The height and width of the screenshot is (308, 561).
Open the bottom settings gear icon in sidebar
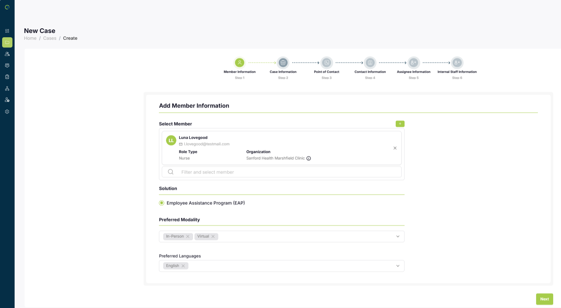click(7, 111)
